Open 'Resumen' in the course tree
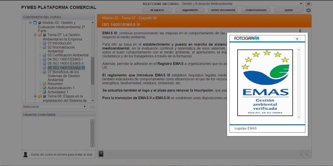Image resolution: width=333 pixels, height=166 pixels. click(x=55, y=84)
